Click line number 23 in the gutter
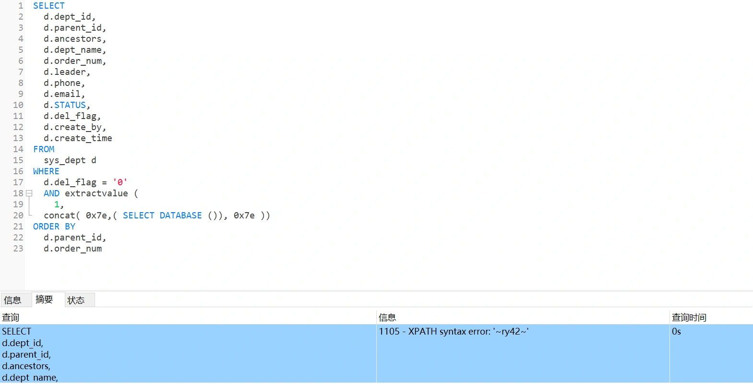The image size is (753, 384). click(x=18, y=249)
